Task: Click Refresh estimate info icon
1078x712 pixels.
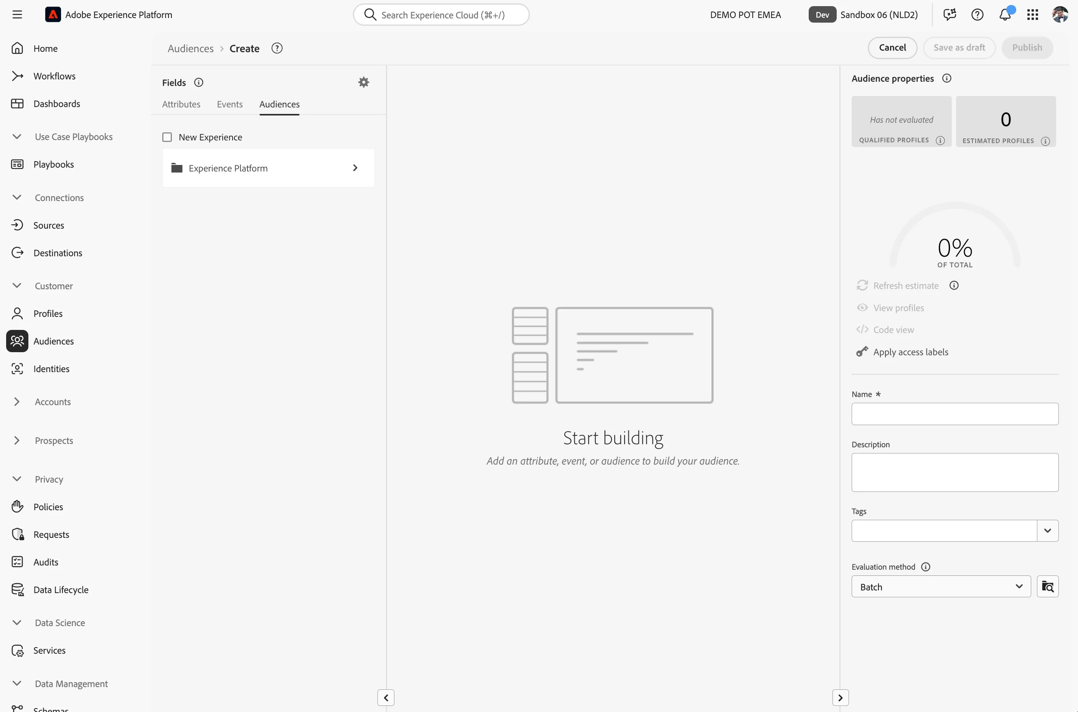Action: click(954, 285)
